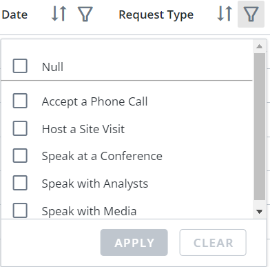
Task: Check the Speak at a Conference option
Action: coord(20,156)
